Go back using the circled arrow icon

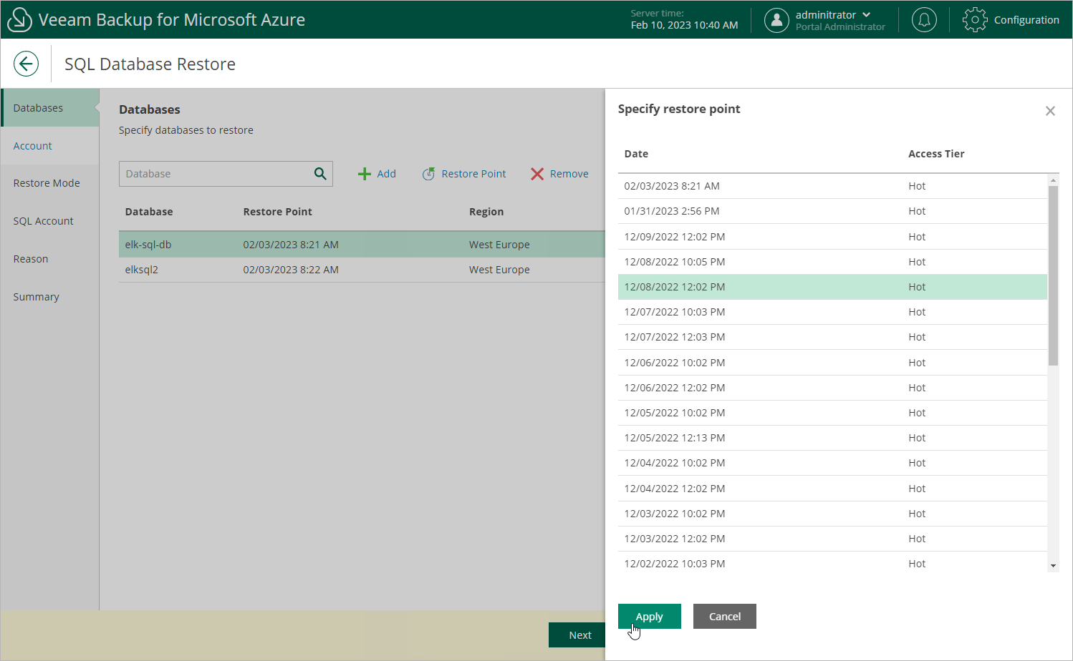point(26,64)
